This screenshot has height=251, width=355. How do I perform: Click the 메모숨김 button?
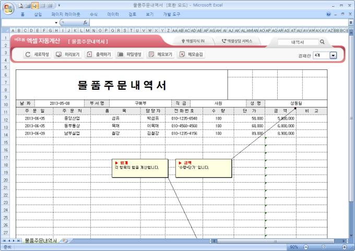coord(191,54)
